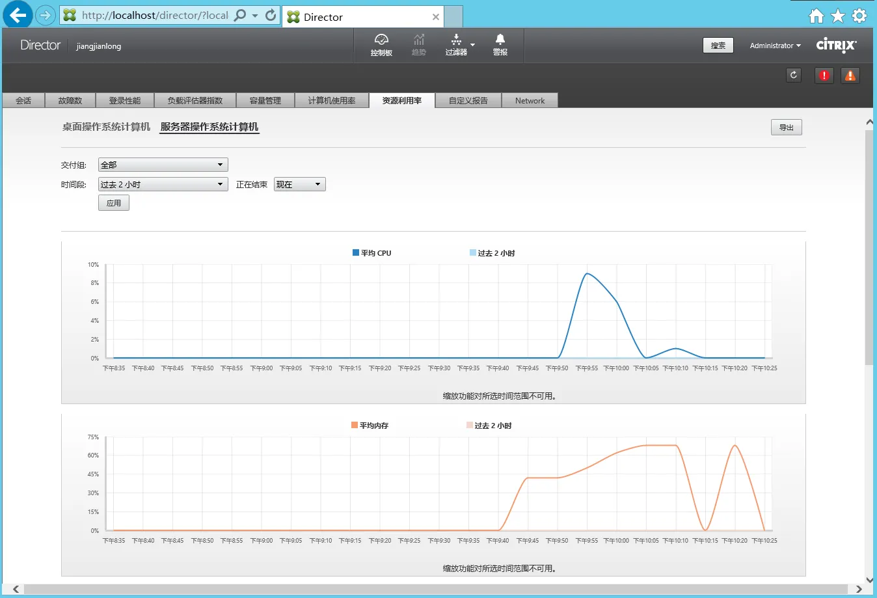The height and width of the screenshot is (598, 877).
Task: Switch to the 登录性能 tab
Action: tap(125, 100)
